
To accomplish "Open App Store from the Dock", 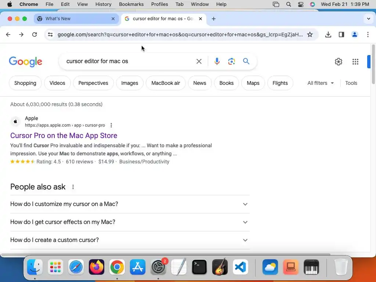I will tap(138, 267).
